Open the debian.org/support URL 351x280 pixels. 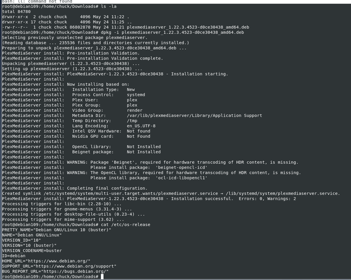pos(75,266)
